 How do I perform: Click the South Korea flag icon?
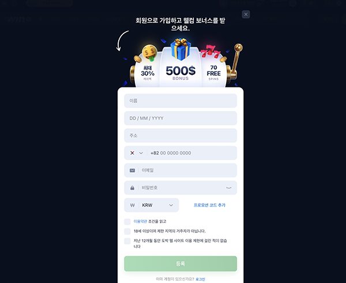132,153
